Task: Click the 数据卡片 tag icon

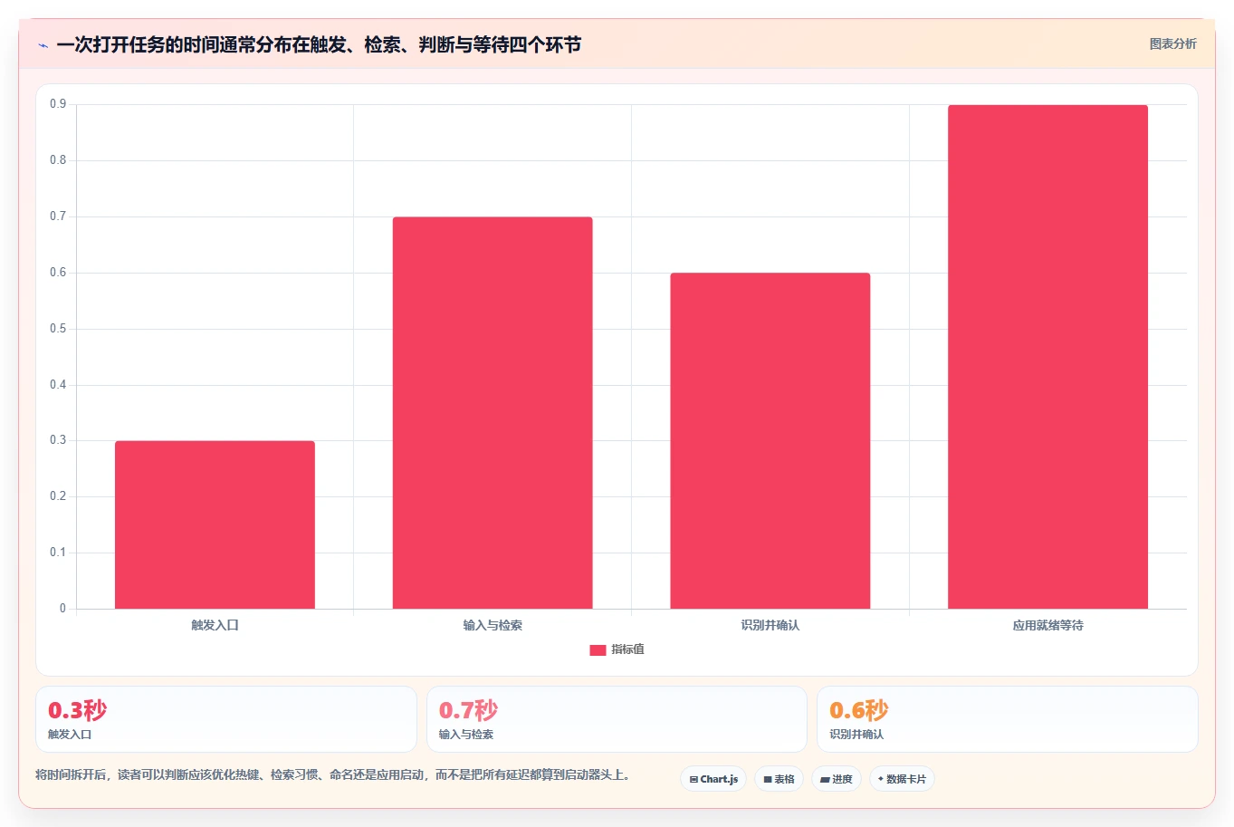Action: 881,779
